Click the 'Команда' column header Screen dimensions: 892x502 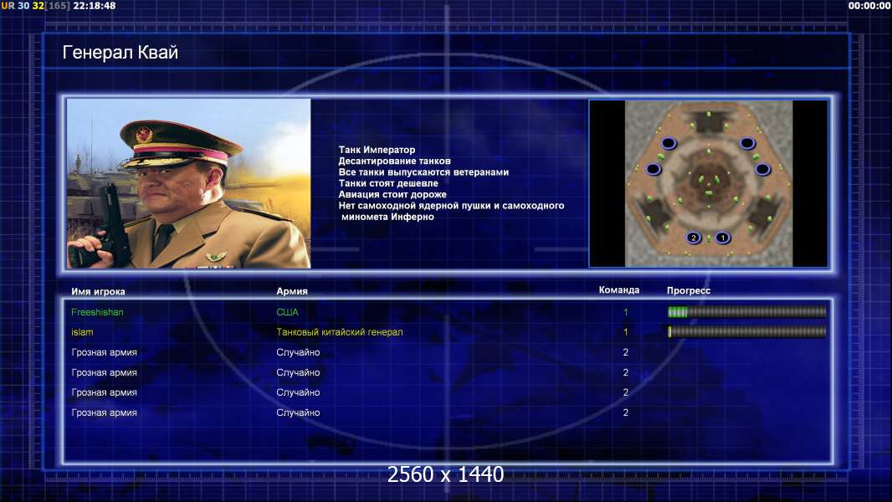(619, 290)
